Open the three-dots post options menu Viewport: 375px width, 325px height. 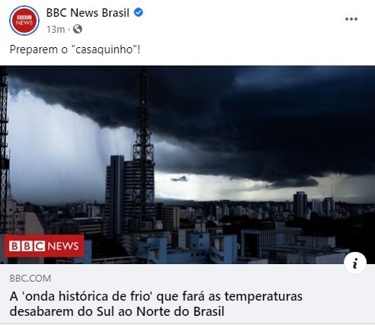click(x=351, y=19)
